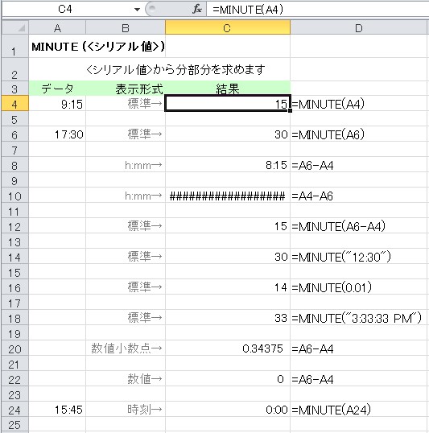Image resolution: width=429 pixels, height=433 pixels.
Task: Select column B header
Action: [x=126, y=28]
